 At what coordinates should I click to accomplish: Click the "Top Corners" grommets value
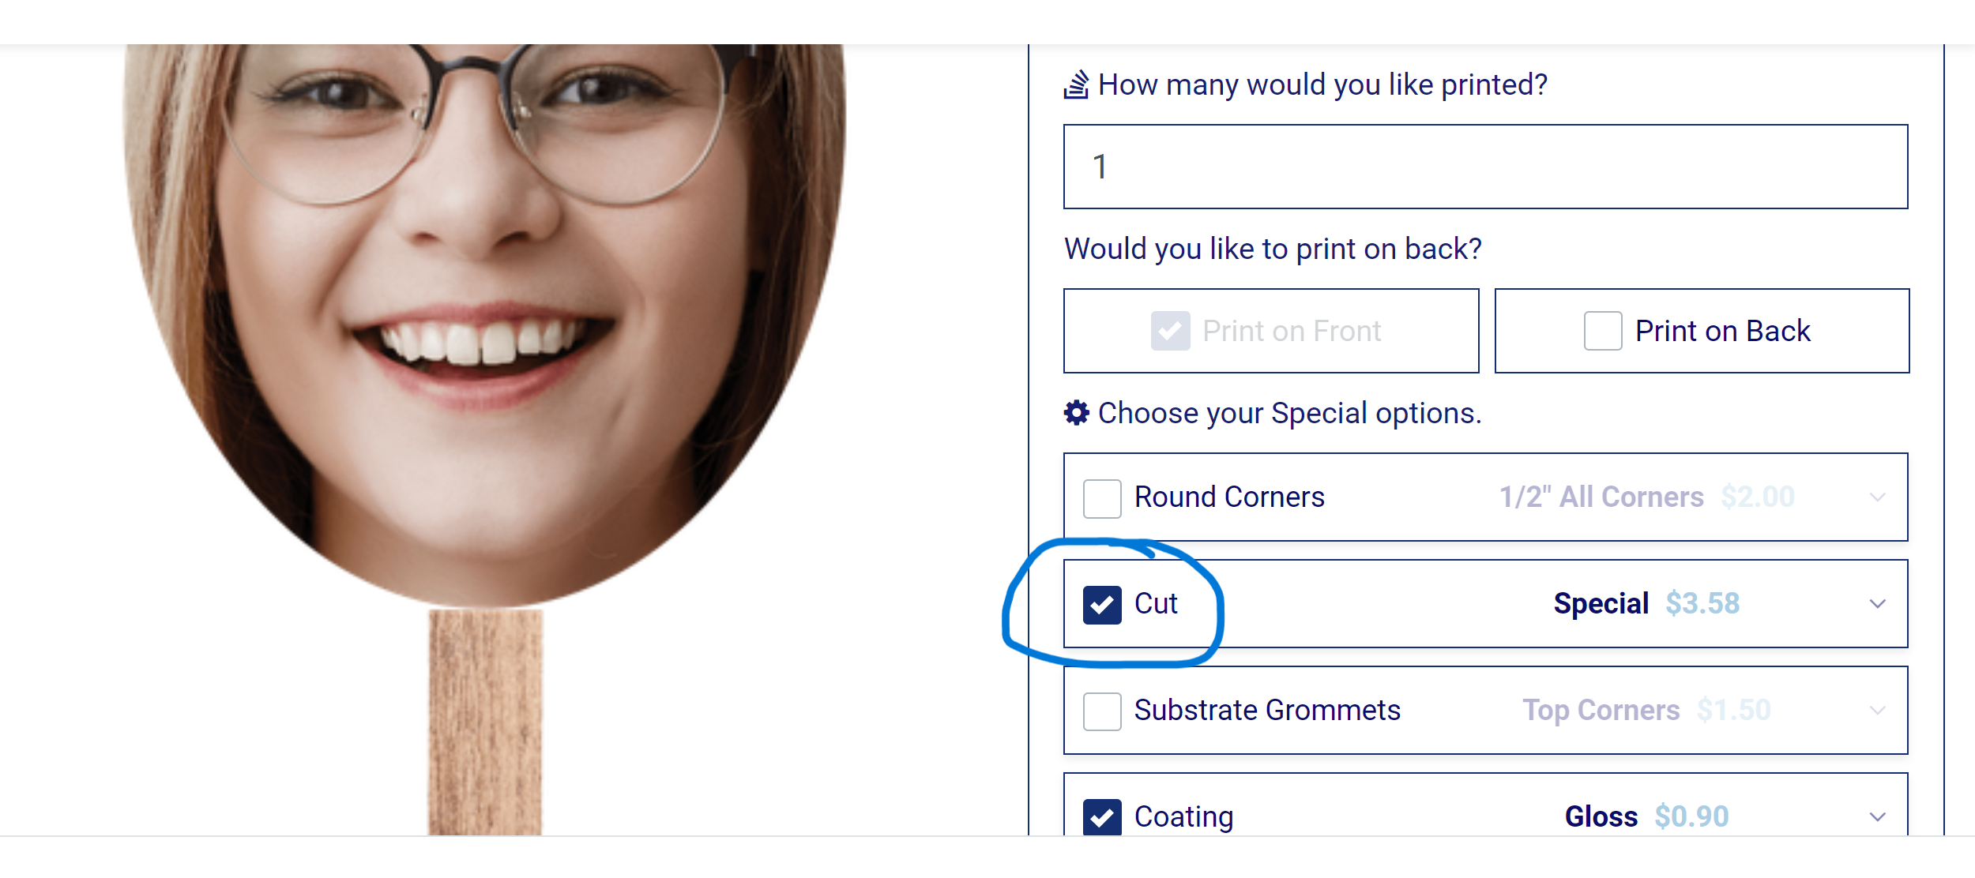click(x=1601, y=711)
